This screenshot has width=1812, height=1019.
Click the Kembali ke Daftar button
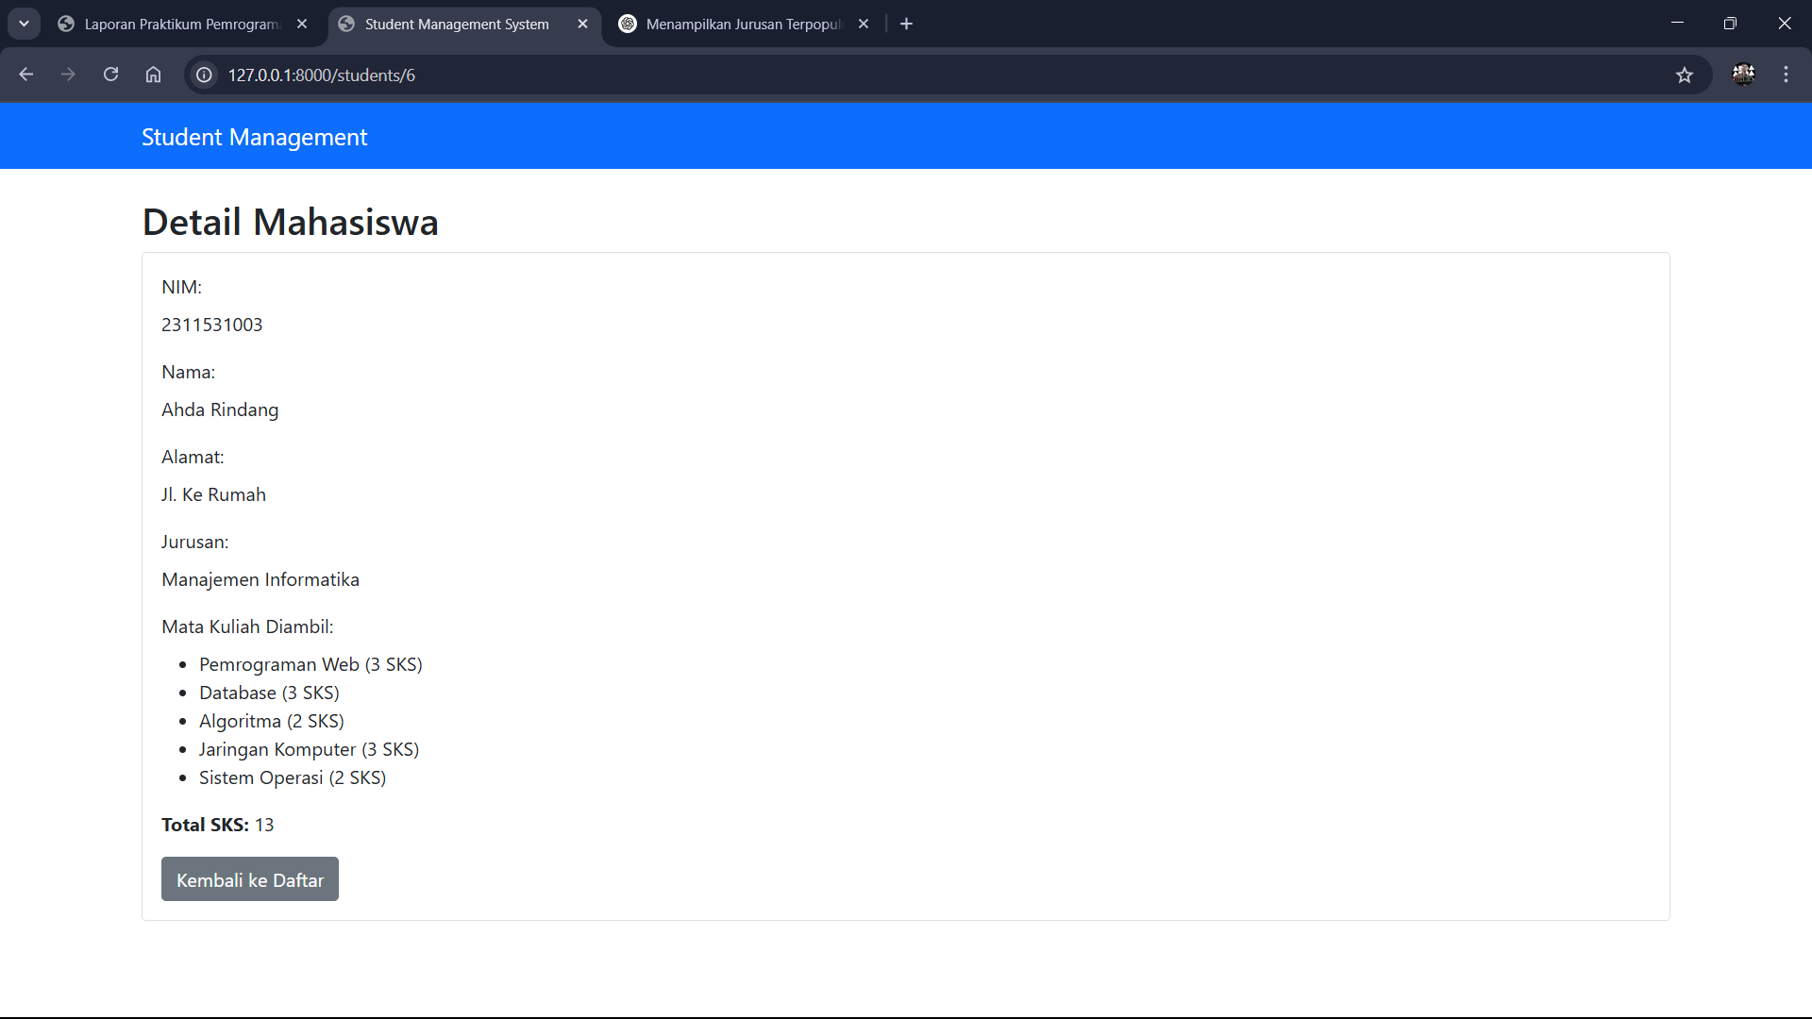[249, 879]
